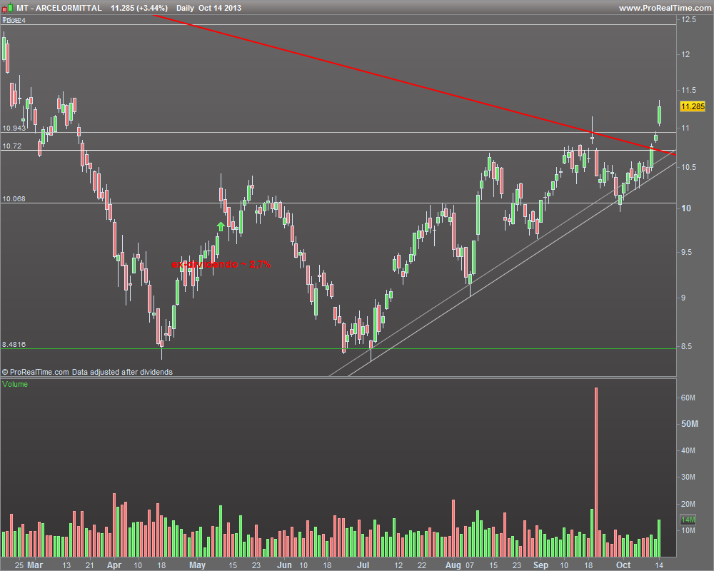Select the 10.068 horizontal level label

tap(14, 198)
